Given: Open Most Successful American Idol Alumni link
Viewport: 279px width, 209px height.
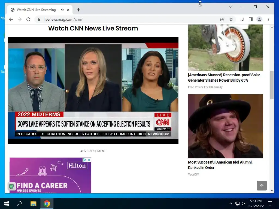Looking at the screenshot, I should tap(220, 165).
